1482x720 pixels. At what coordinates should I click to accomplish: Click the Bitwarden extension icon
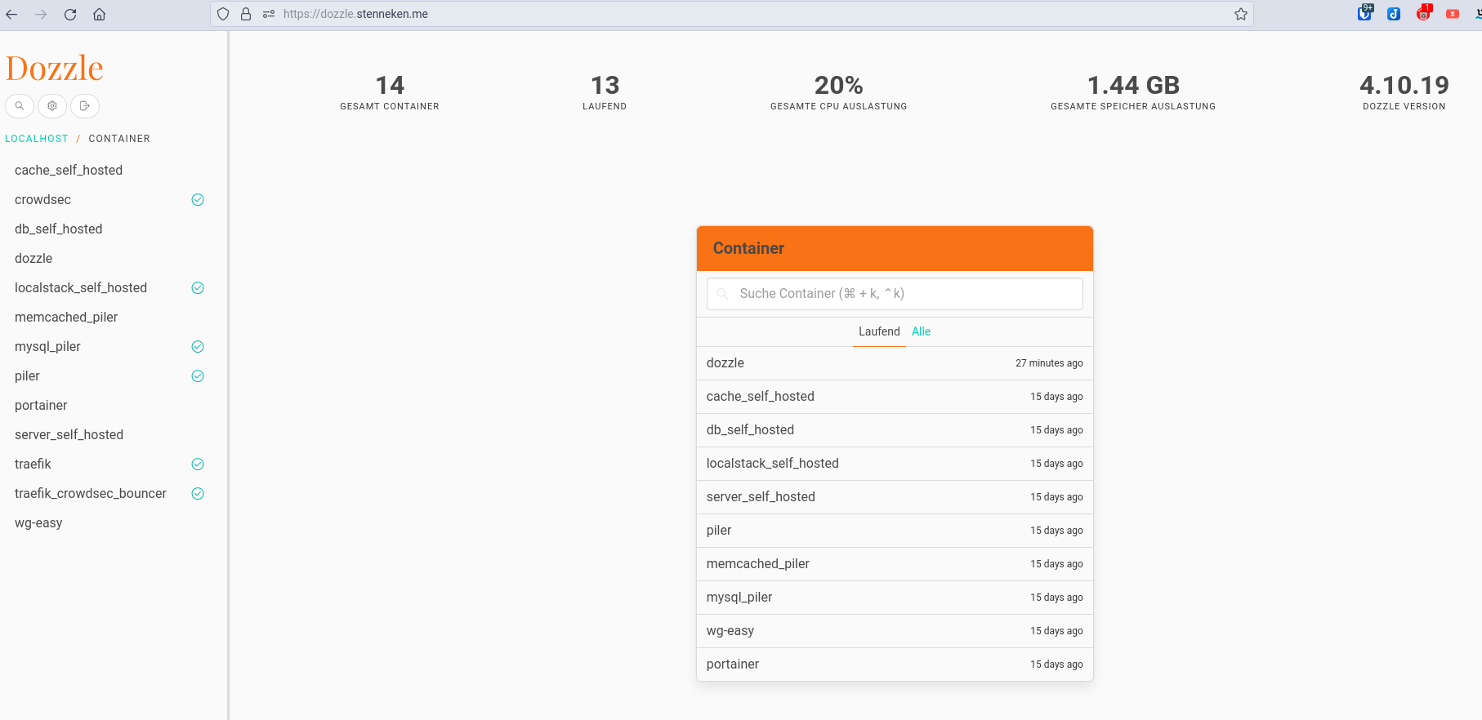coord(1364,14)
